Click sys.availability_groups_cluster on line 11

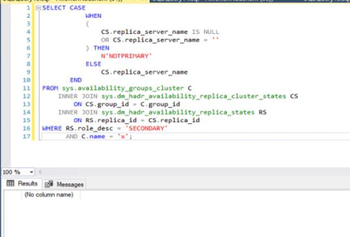[x=123, y=88]
